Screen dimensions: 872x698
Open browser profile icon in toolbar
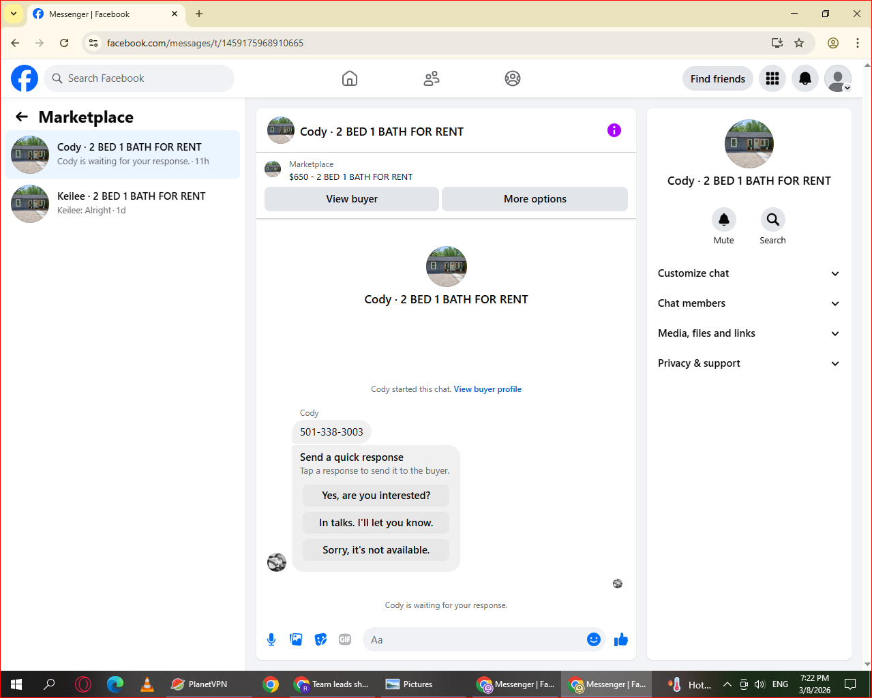pos(833,43)
